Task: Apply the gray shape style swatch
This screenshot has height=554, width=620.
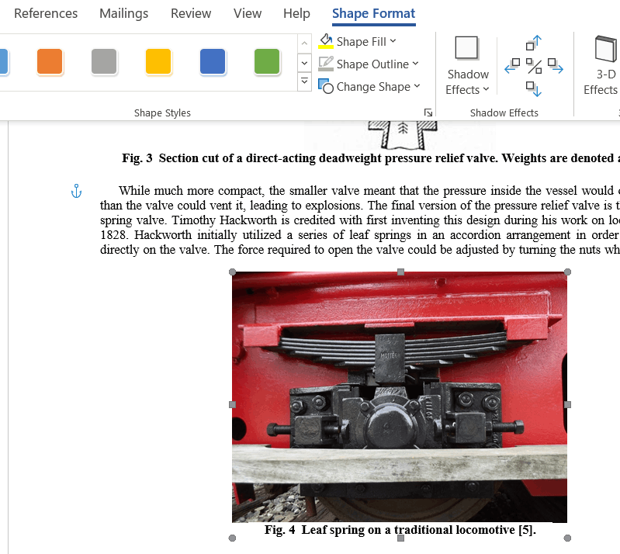Action: (104, 61)
